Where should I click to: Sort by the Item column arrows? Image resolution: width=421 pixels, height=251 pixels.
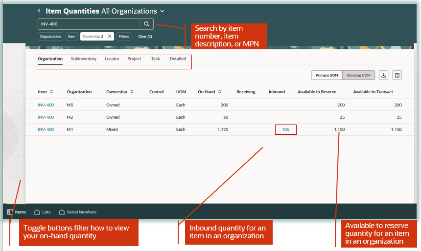tap(51, 92)
